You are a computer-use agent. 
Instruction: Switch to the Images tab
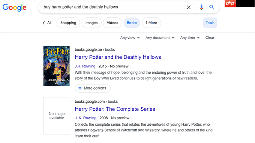91,23
